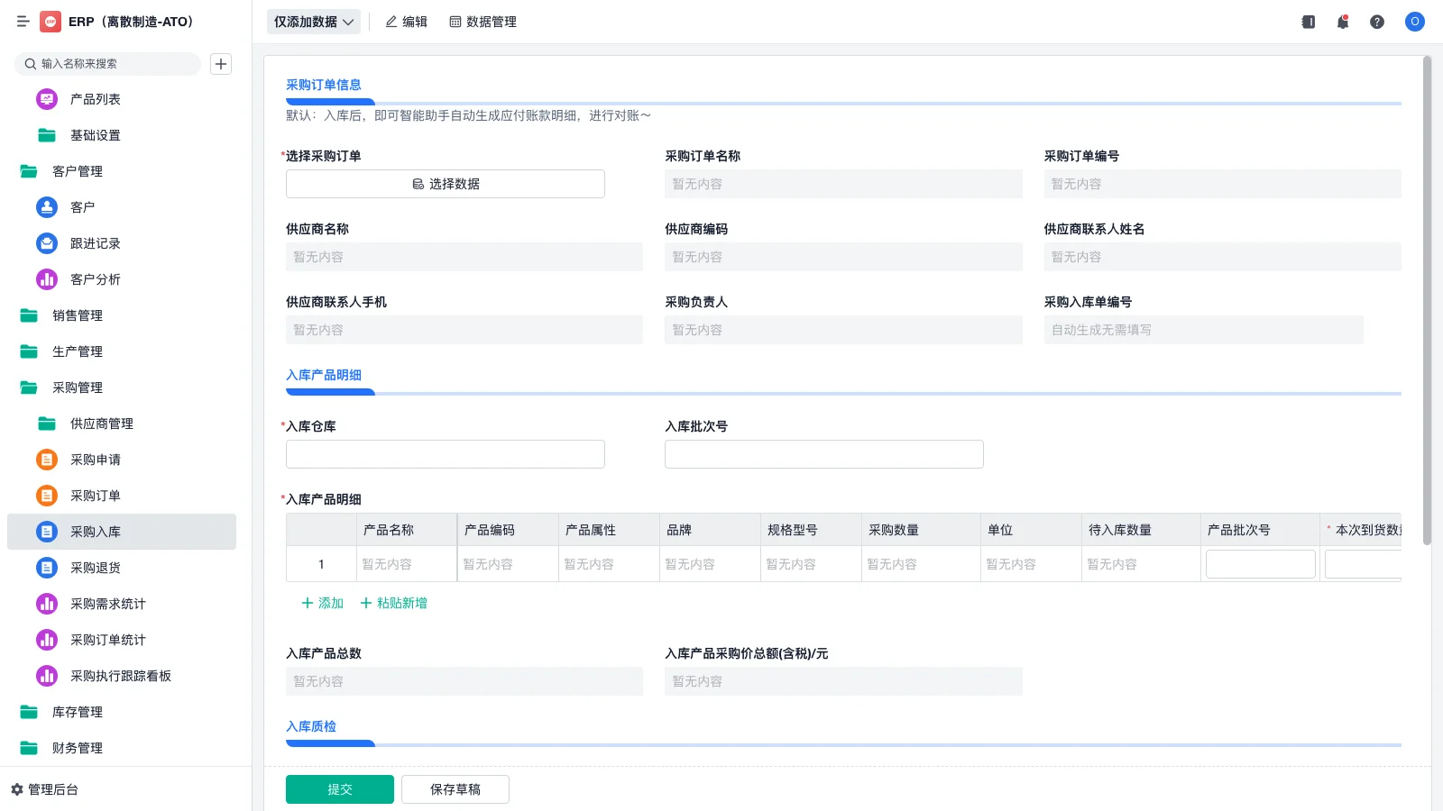The height and width of the screenshot is (811, 1443).
Task: Select the 跟进记录 envelope icon
Action: tap(46, 243)
